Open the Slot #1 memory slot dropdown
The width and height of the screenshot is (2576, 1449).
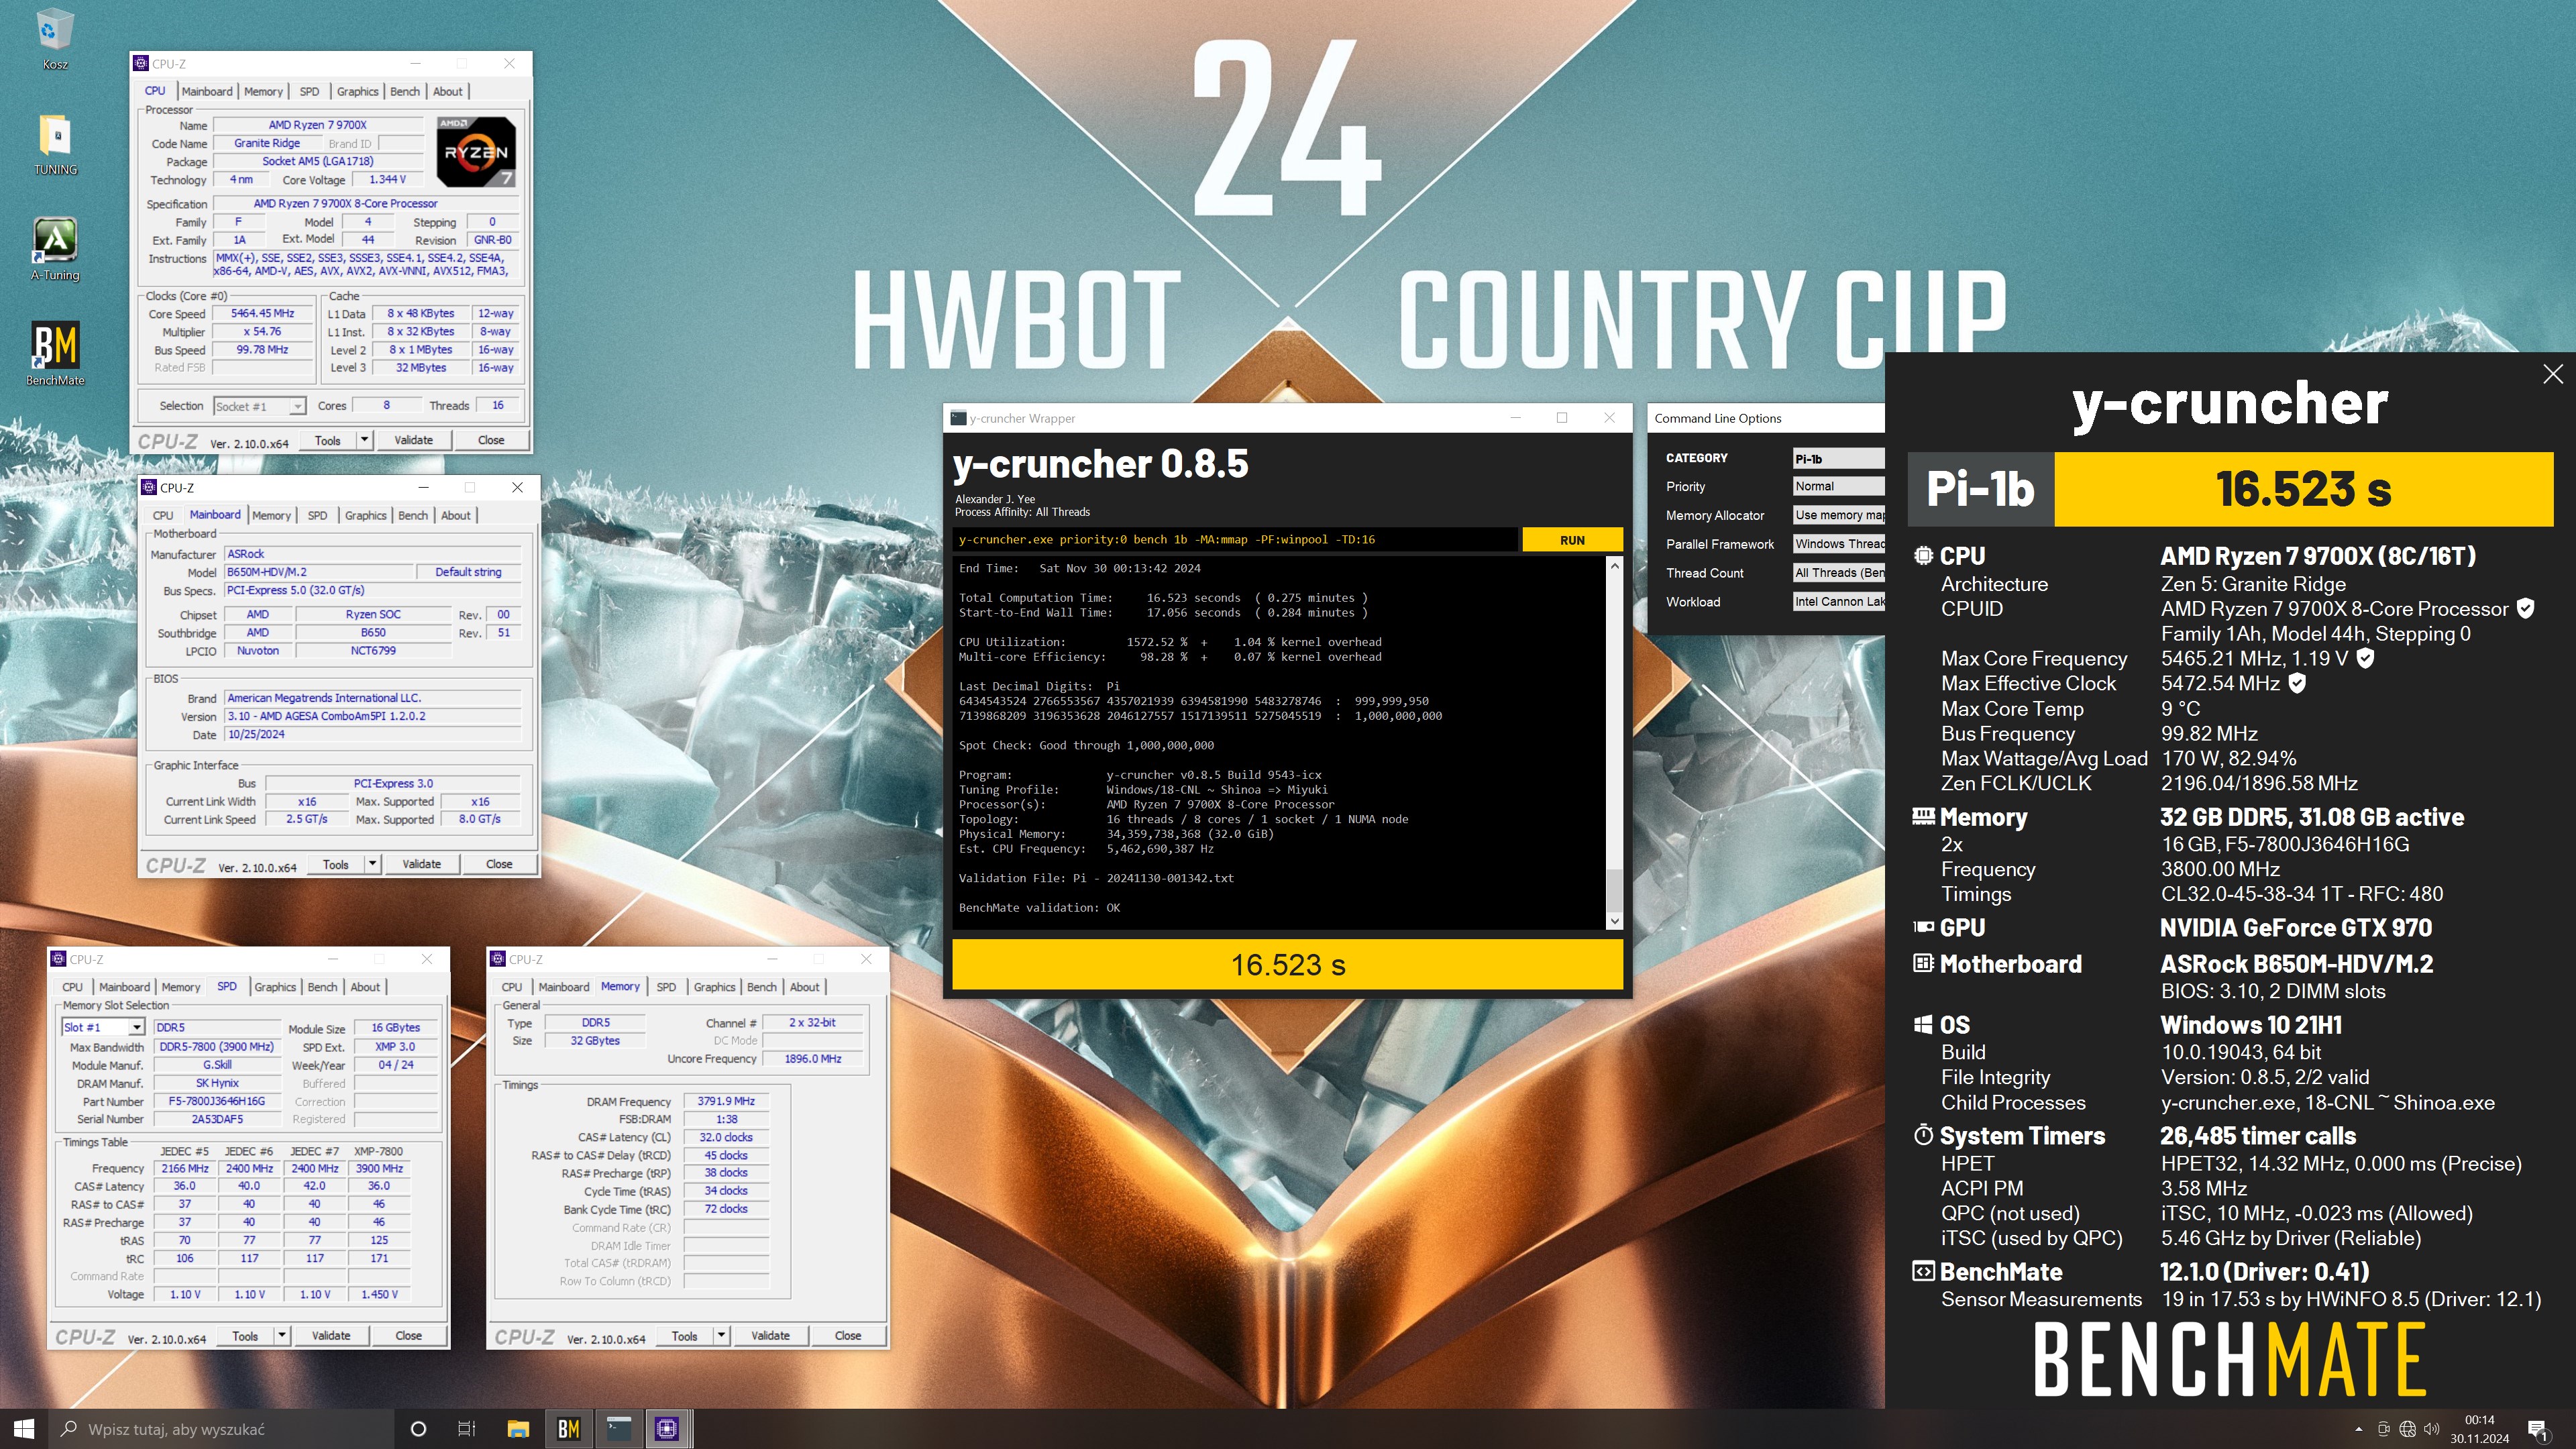(103, 1027)
